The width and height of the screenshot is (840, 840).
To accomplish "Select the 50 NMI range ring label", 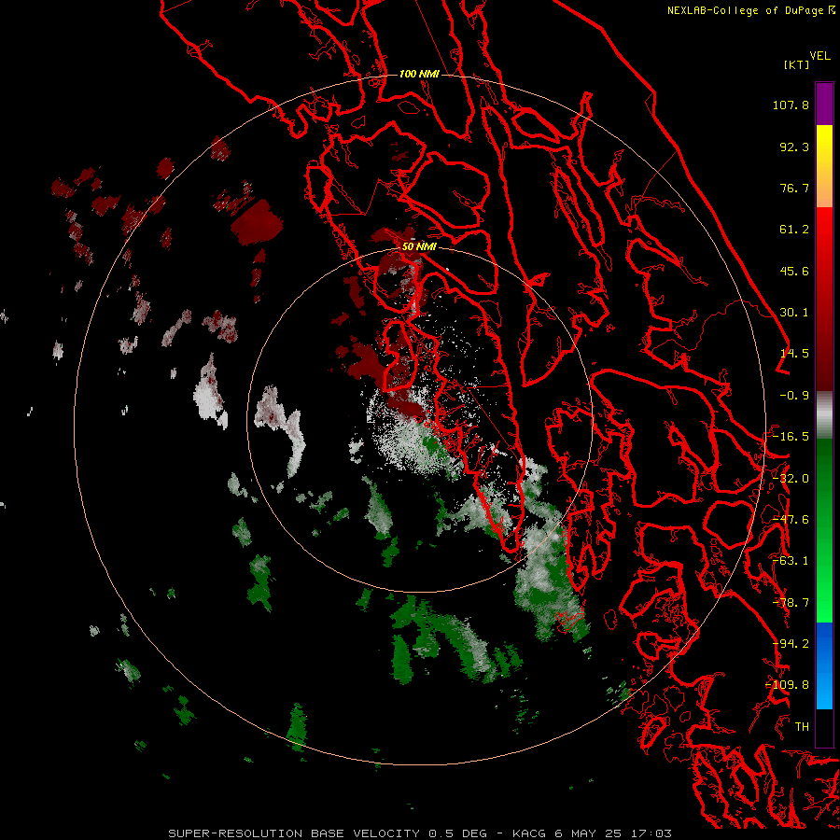I will tap(419, 247).
